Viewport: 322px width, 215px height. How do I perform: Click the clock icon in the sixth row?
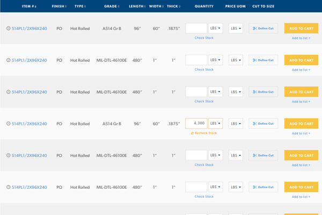[x=8, y=187]
